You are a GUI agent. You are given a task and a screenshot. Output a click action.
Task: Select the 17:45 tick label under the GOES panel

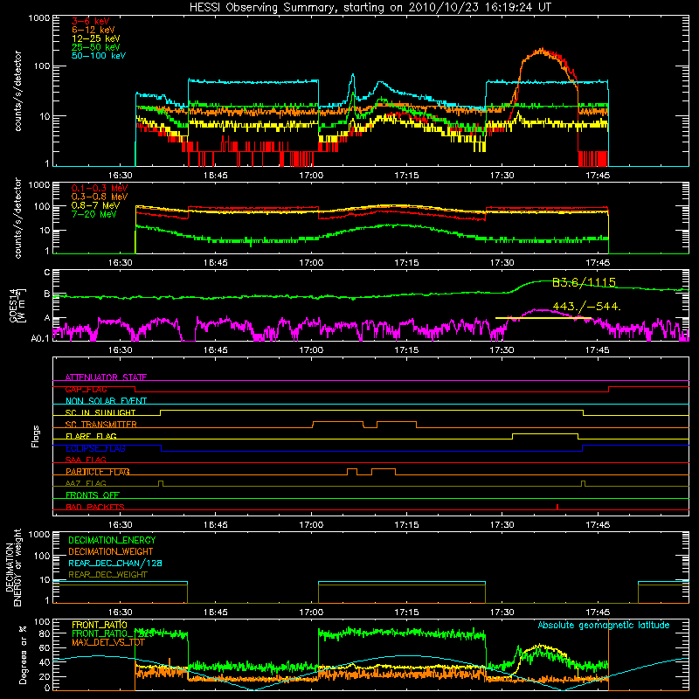pos(598,350)
